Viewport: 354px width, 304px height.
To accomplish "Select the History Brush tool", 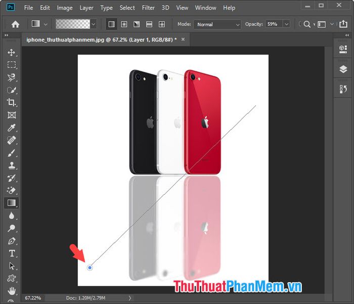I will pyautogui.click(x=11, y=178).
